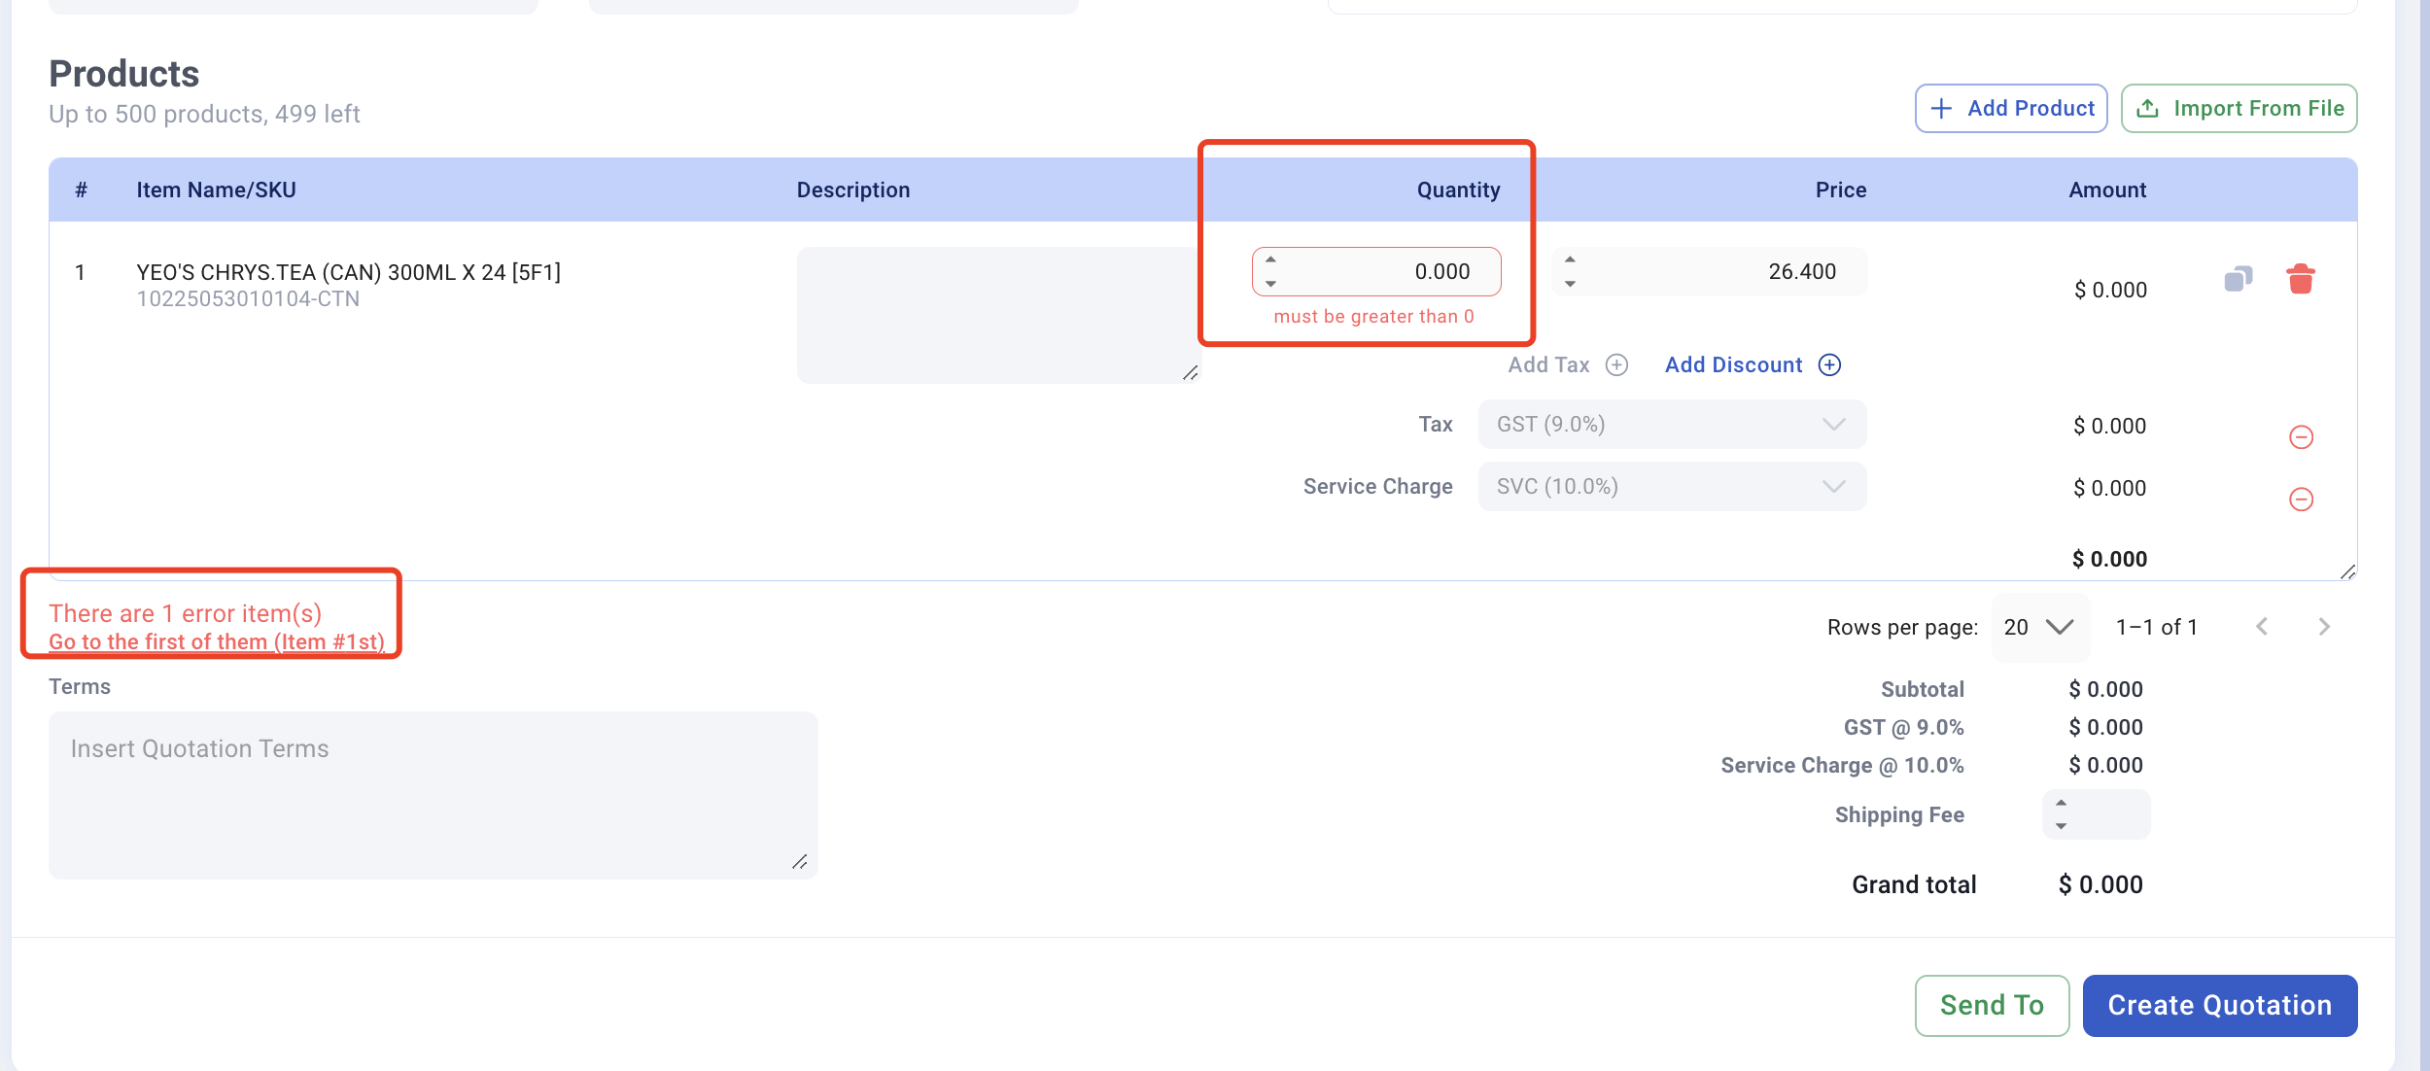Open the SVC (10.0%) service charge dropdown
The image size is (2430, 1071).
point(1672,487)
